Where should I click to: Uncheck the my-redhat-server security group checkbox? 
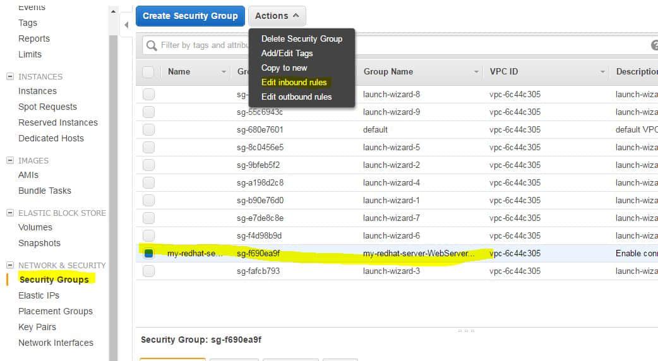coord(148,254)
